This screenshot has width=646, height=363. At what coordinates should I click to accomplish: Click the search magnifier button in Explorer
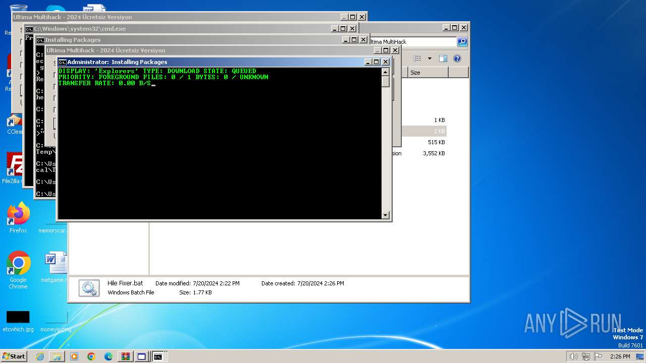(x=462, y=42)
